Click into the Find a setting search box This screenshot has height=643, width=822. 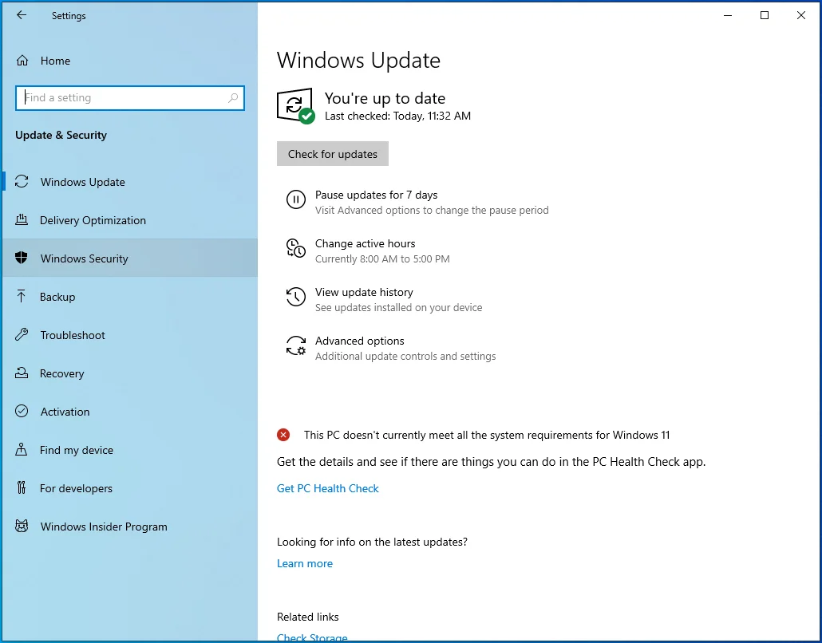pos(130,98)
